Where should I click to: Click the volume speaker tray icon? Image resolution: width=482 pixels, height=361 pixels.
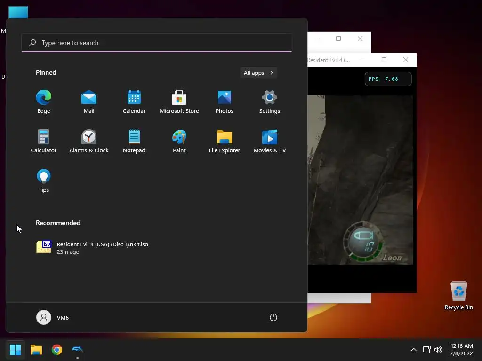click(438, 350)
